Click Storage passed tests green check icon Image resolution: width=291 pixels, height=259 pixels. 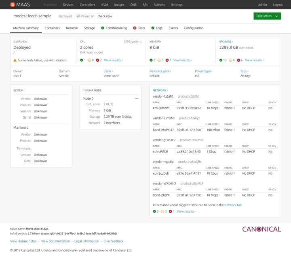221,60
